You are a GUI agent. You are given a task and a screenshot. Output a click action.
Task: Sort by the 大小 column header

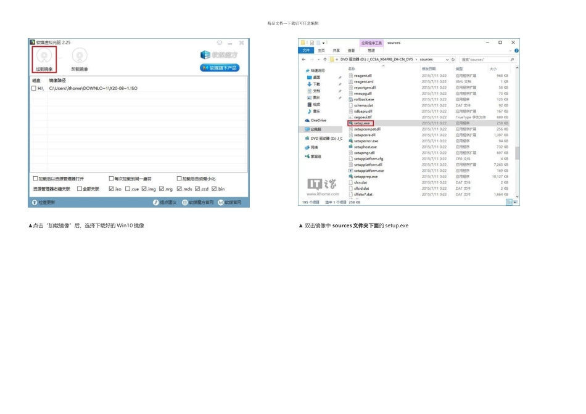[493, 68]
